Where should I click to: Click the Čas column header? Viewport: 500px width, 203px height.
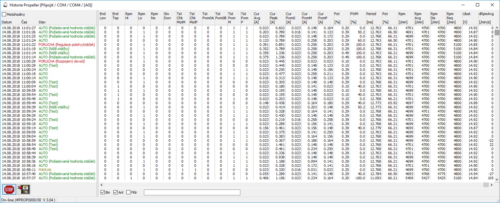pos(24,22)
